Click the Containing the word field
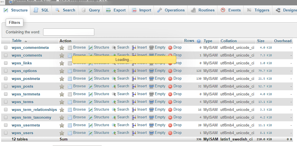Screen dimensions: 297x146 [x=68, y=32]
